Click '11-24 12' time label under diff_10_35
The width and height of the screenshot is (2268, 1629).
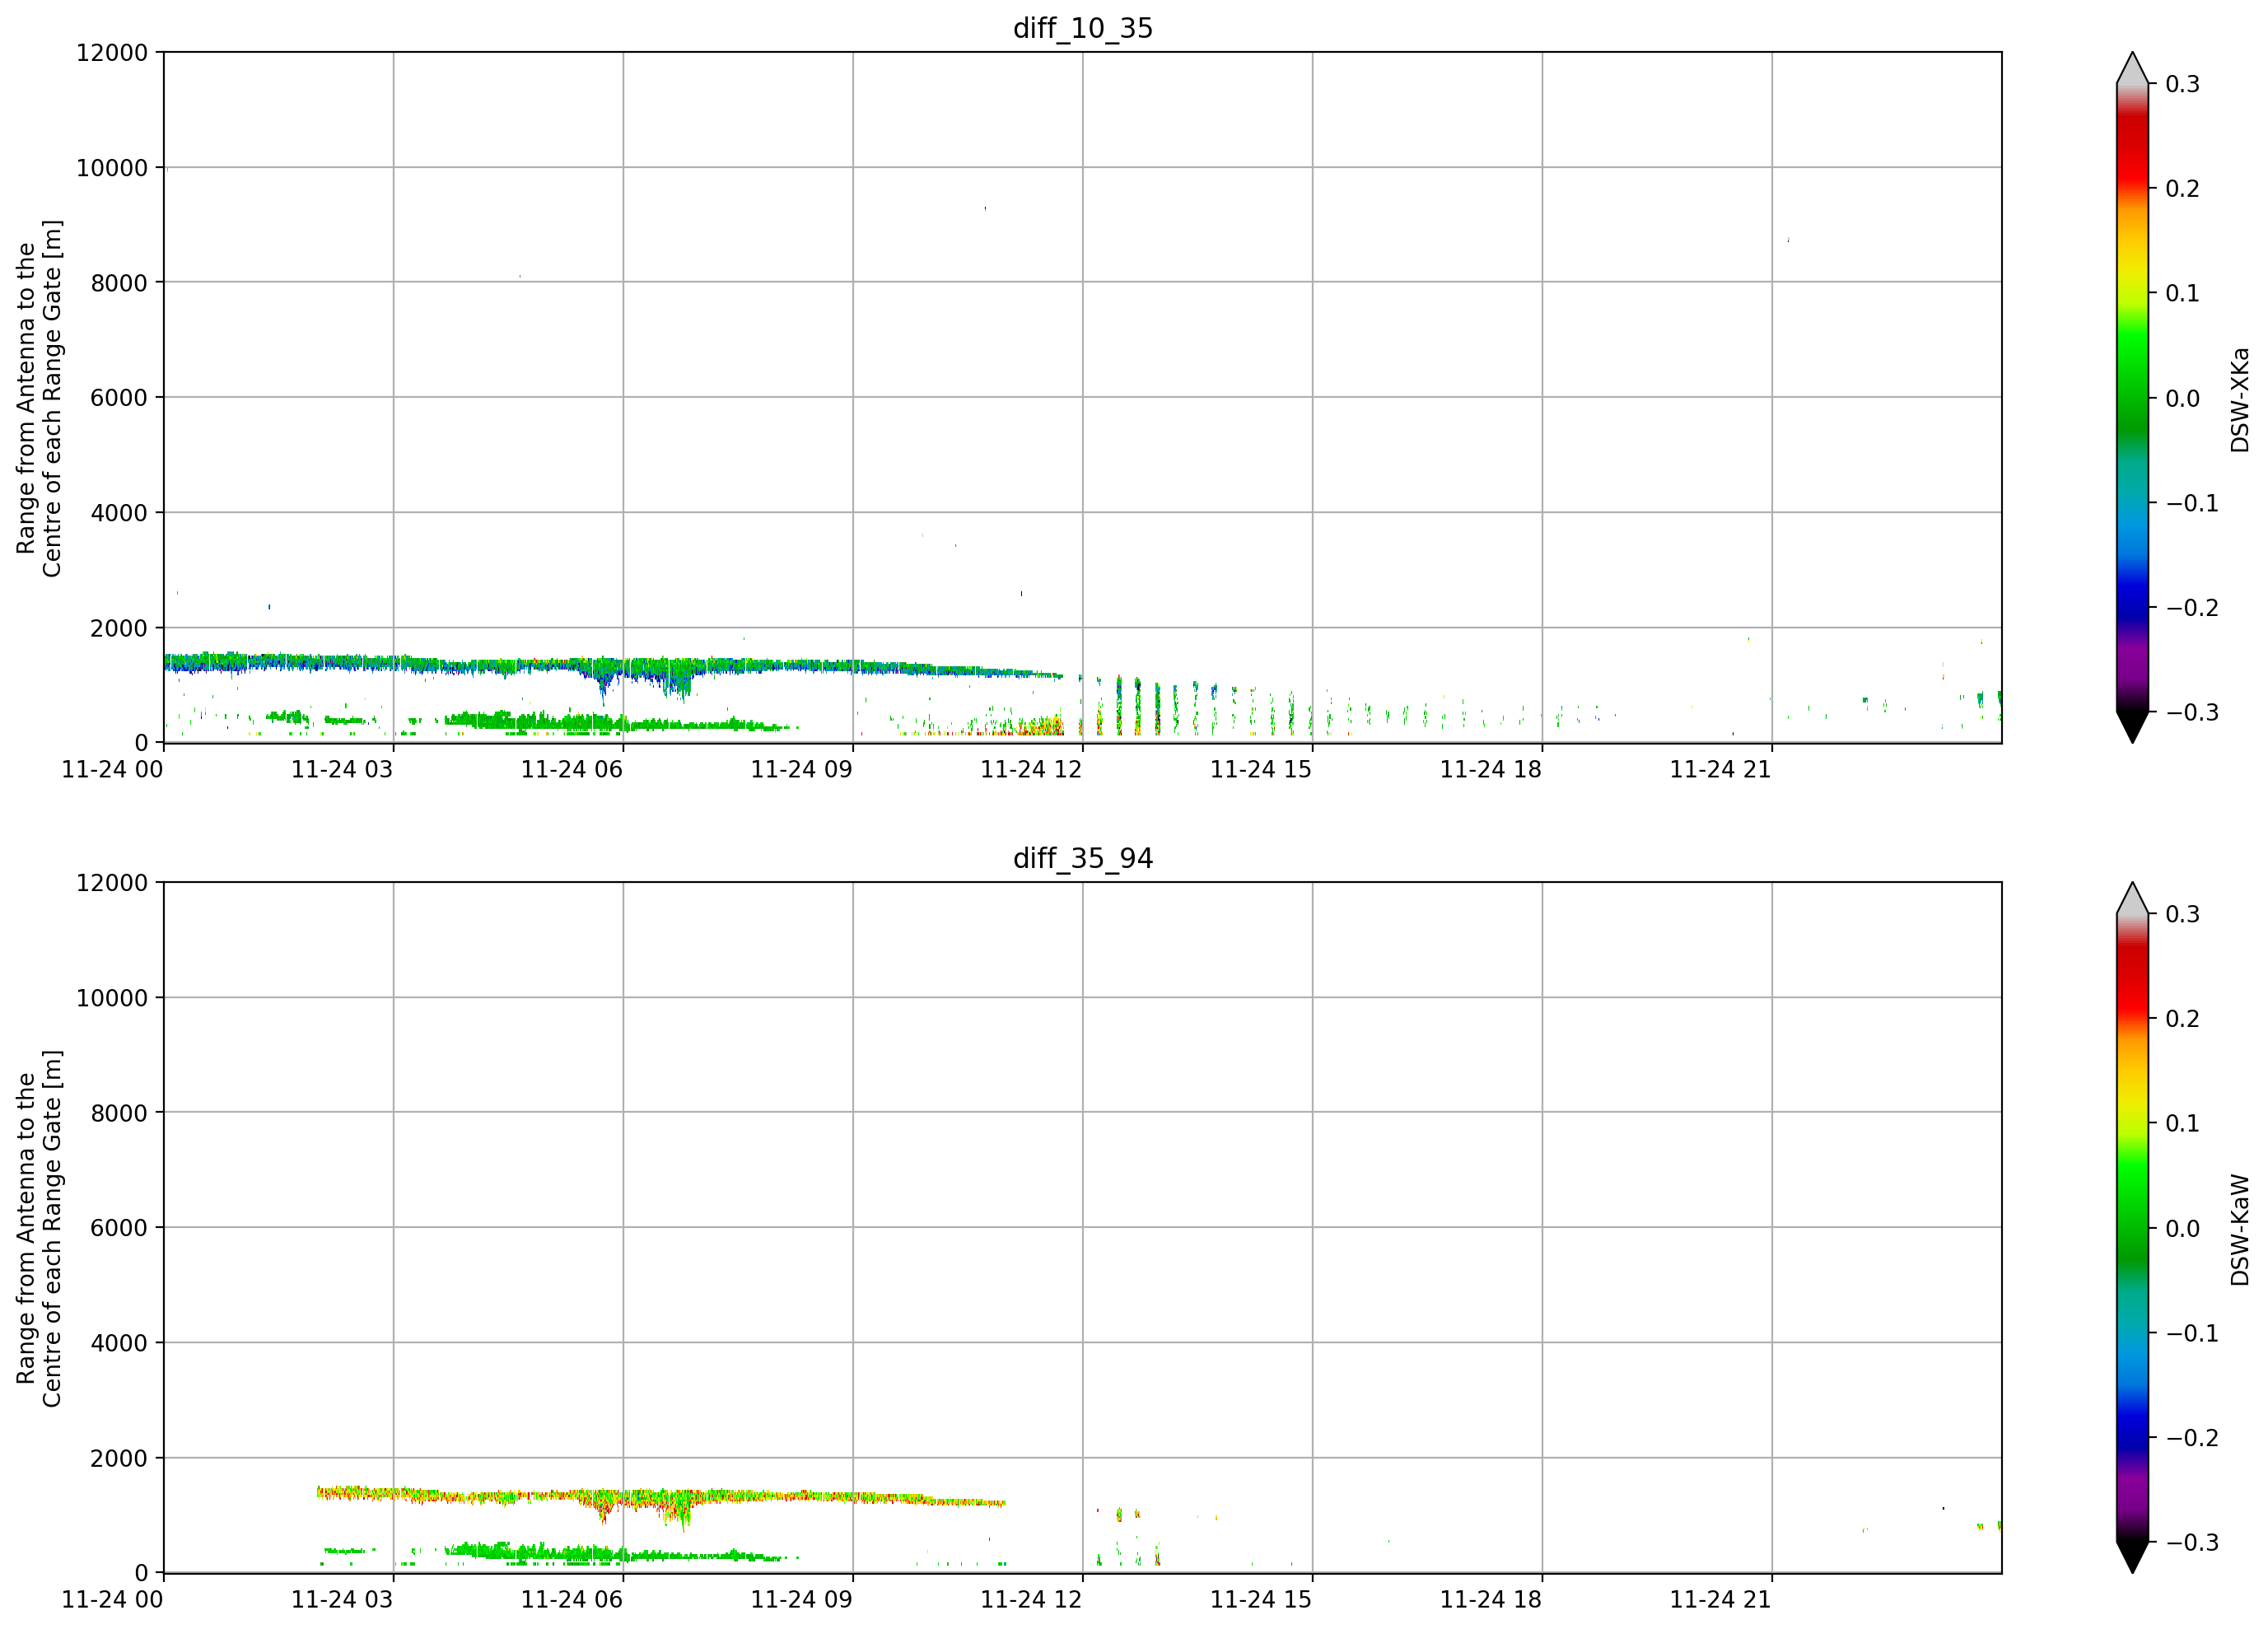coord(1031,769)
